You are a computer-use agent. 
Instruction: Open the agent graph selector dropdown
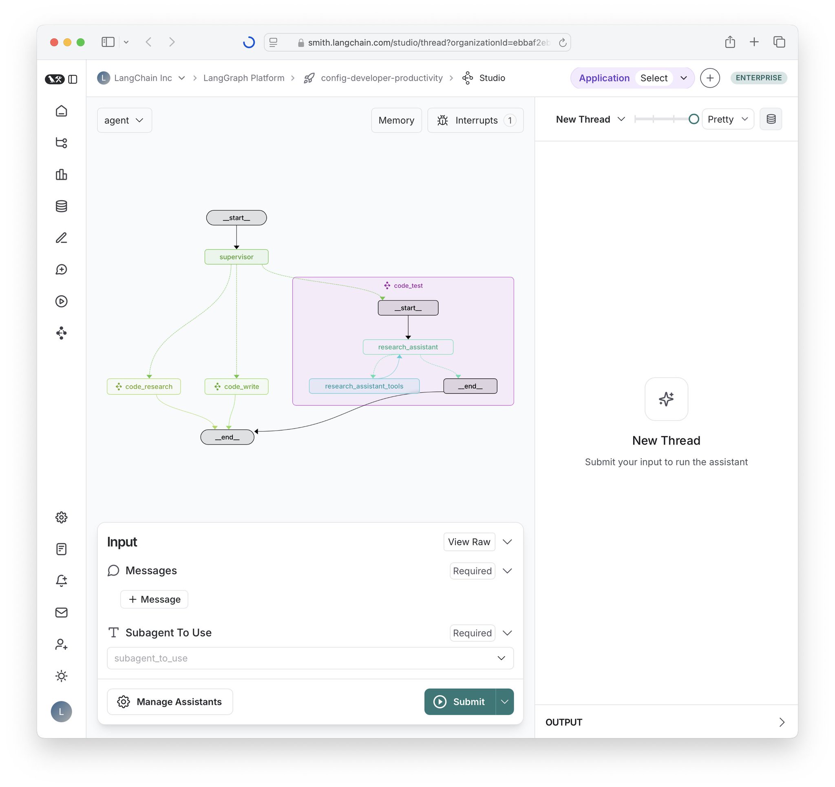pyautogui.click(x=124, y=120)
